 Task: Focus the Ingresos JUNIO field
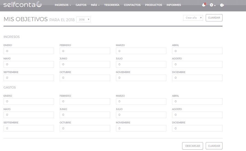[85, 64]
